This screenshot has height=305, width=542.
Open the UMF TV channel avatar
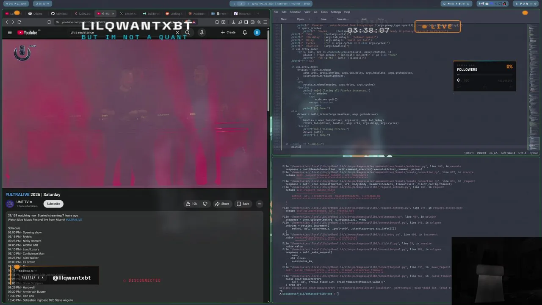coord(10,204)
